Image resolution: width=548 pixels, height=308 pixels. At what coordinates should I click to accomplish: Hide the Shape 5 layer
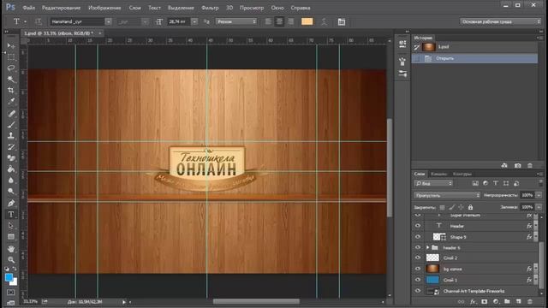click(x=418, y=237)
